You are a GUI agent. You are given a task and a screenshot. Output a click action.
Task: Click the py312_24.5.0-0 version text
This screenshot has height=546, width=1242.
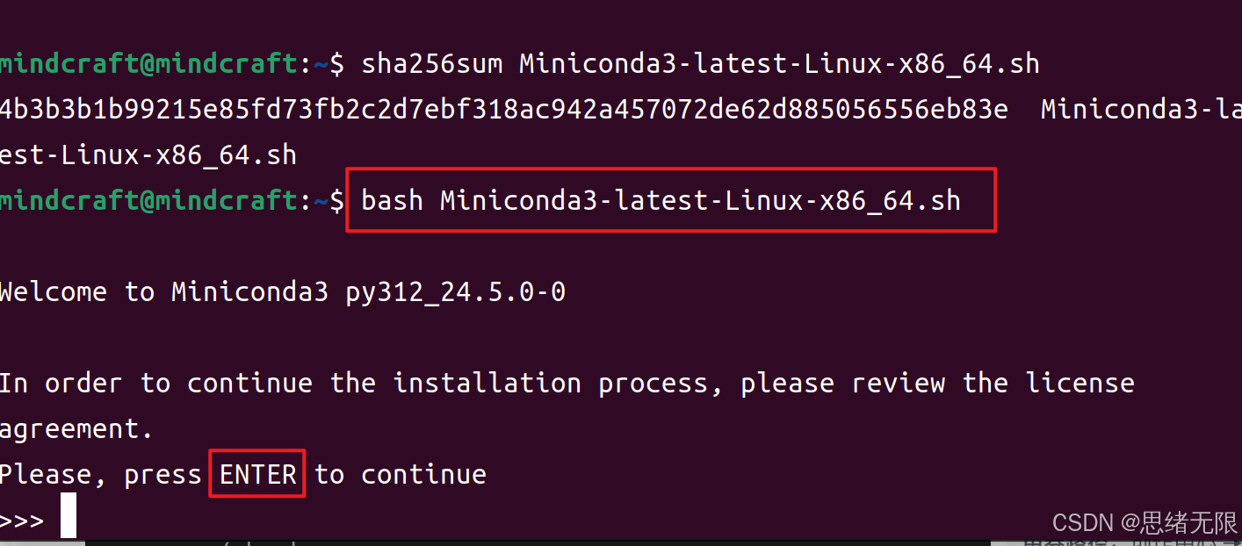pyautogui.click(x=456, y=292)
